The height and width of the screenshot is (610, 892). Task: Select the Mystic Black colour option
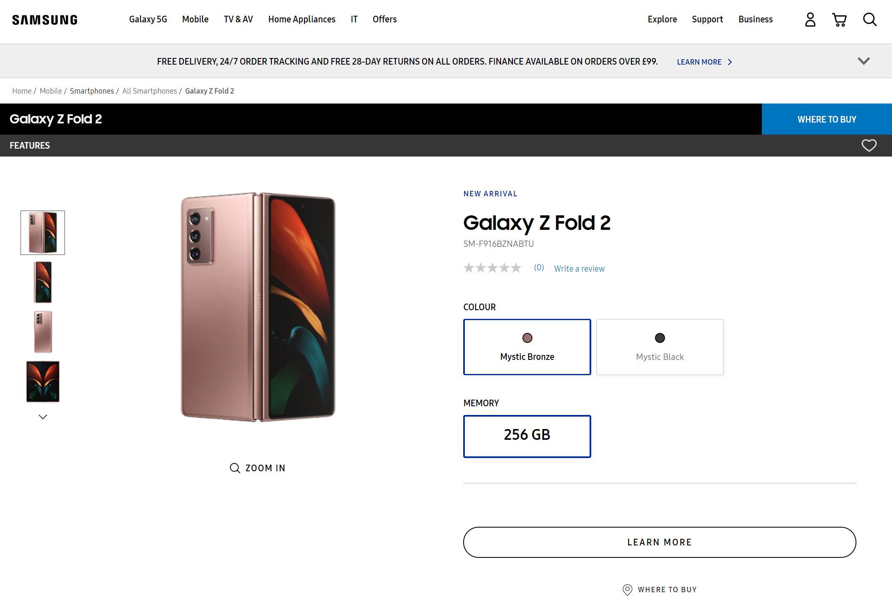[x=660, y=347]
